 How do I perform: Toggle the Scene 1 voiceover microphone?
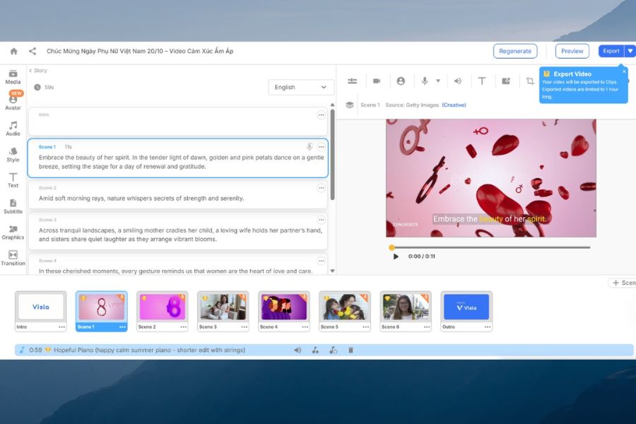coord(309,147)
